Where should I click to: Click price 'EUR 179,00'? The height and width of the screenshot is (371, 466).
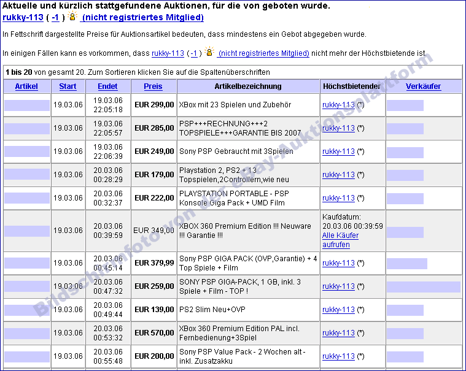(154, 175)
